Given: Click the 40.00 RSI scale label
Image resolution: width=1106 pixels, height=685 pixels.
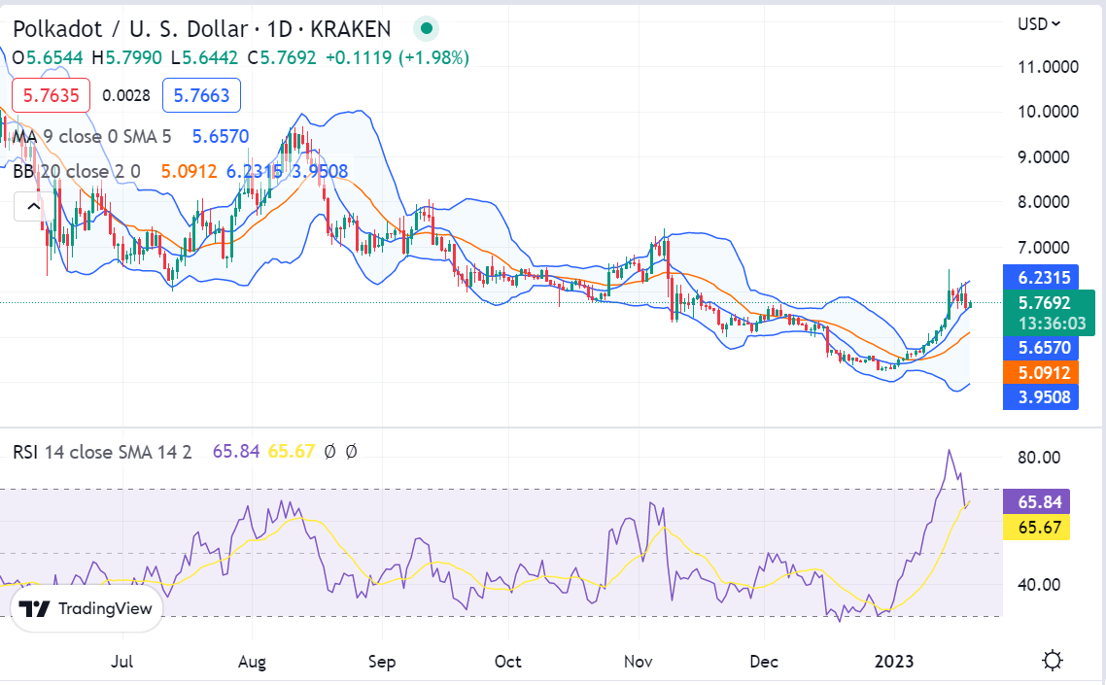Looking at the screenshot, I should coord(1039,584).
